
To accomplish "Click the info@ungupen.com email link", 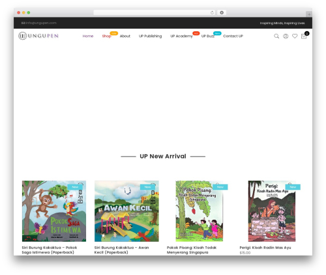I will click(39, 23).
